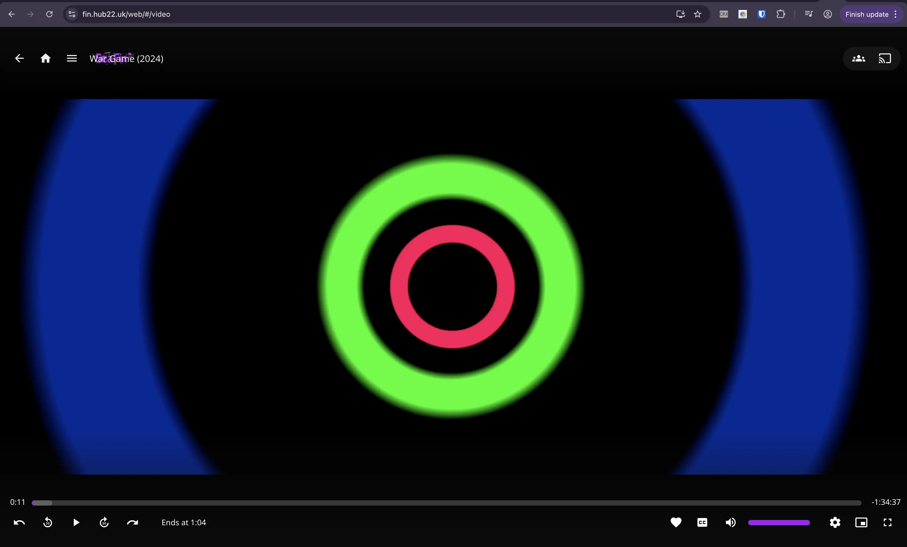The height and width of the screenshot is (547, 907).
Task: Mark War Game as a favorite
Action: [x=676, y=523]
